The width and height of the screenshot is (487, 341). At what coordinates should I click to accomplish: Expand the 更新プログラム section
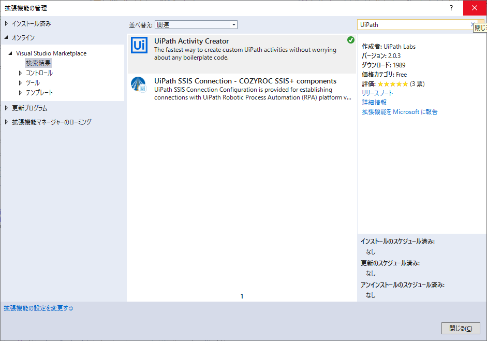[6, 108]
